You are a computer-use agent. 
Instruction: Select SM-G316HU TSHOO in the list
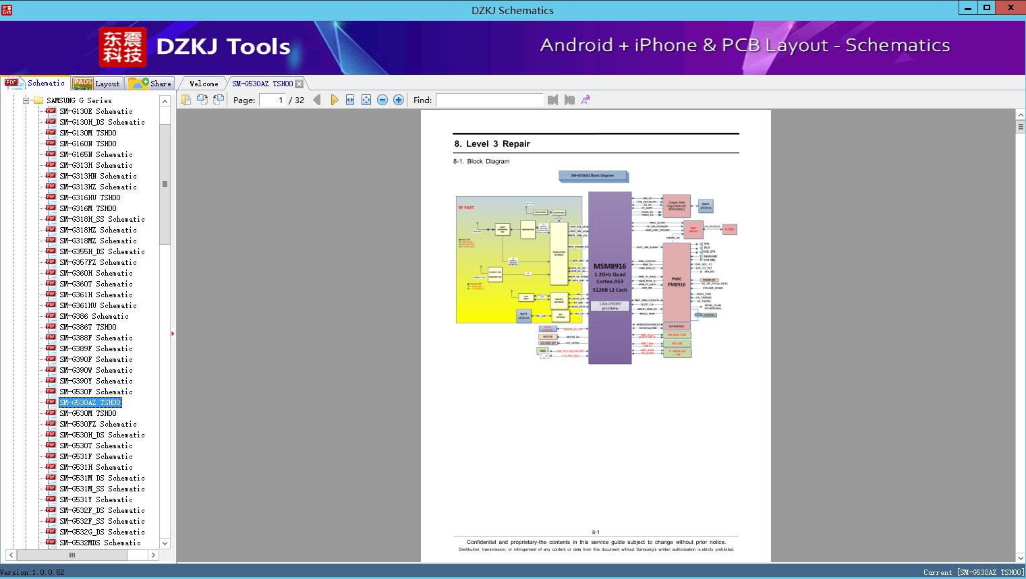(90, 197)
